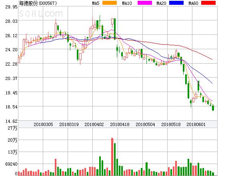The height and width of the screenshot is (176, 240).
Task: Click the 69240 volume axis label
Action: [11, 164]
